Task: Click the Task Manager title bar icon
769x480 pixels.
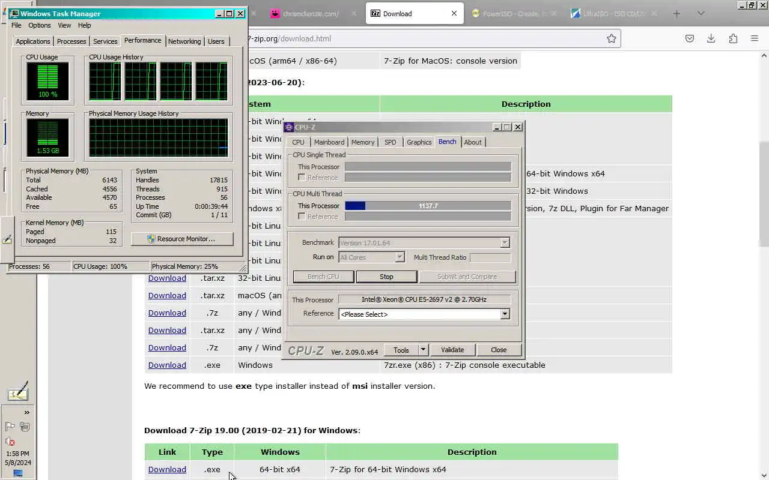Action: [x=14, y=13]
